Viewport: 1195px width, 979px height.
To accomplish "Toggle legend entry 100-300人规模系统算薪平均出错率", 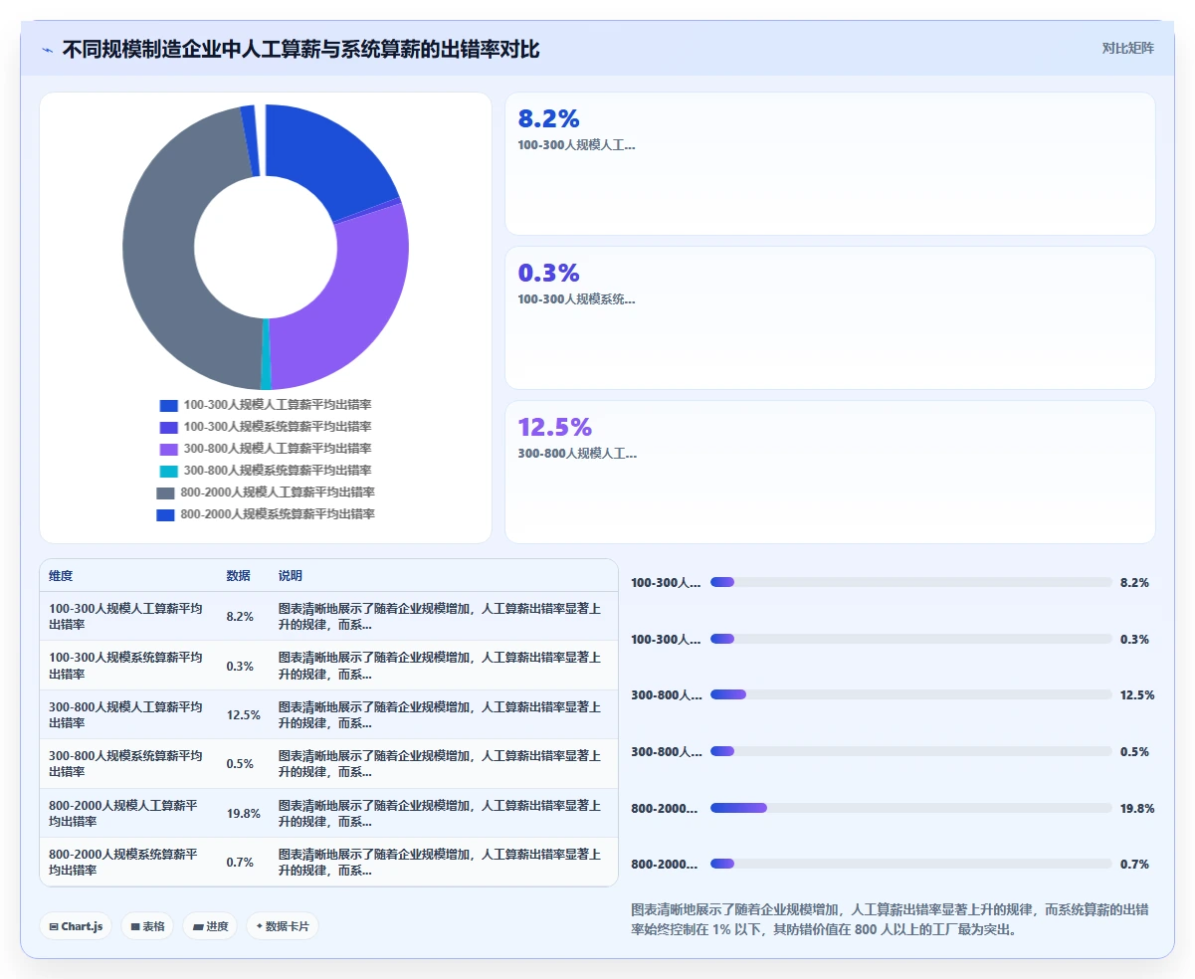I will coord(266,427).
